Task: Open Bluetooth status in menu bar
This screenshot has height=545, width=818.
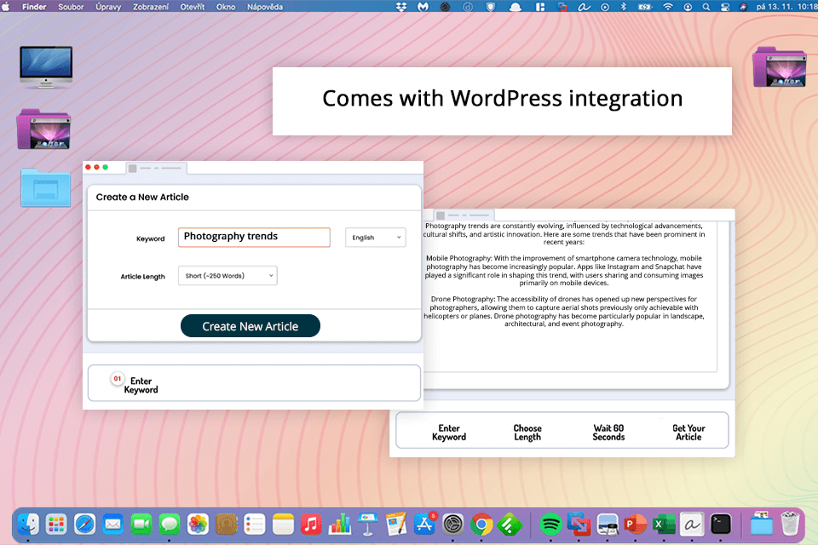Action: coord(623,7)
